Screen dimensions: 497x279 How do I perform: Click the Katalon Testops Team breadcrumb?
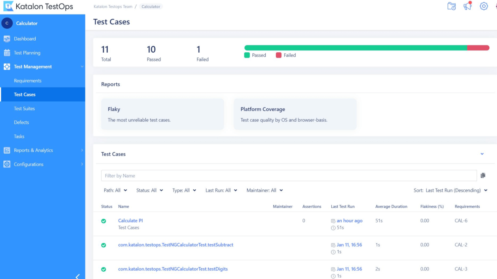pyautogui.click(x=113, y=6)
